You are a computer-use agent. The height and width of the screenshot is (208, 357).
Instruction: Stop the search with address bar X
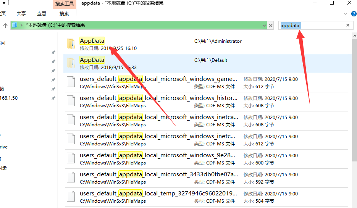pyautogui.click(x=271, y=26)
